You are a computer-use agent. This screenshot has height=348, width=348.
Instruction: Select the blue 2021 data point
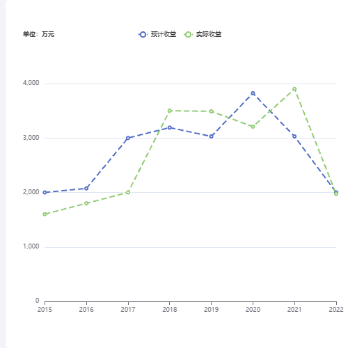(294, 136)
